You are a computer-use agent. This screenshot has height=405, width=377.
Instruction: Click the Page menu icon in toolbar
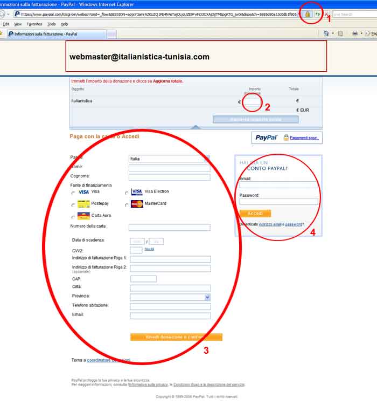[x=368, y=33]
